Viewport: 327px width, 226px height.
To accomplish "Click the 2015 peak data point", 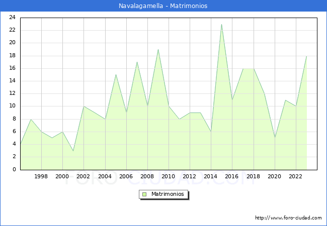I will [221, 24].
